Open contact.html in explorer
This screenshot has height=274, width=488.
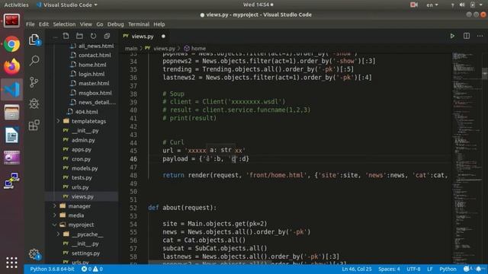coord(95,55)
